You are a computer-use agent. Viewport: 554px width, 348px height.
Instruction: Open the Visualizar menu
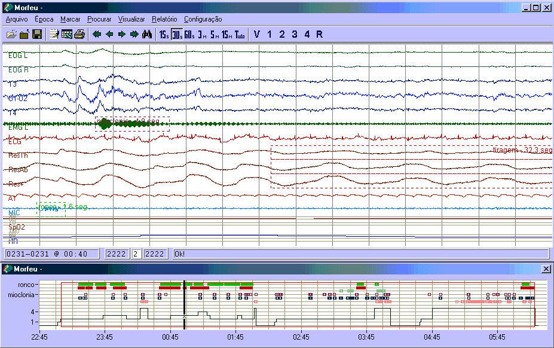pos(131,19)
